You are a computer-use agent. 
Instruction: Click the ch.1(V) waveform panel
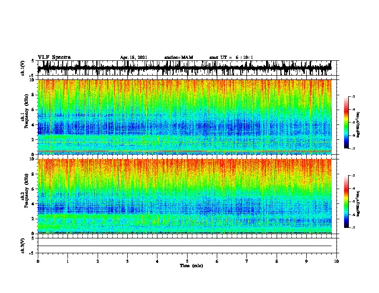click(187, 68)
